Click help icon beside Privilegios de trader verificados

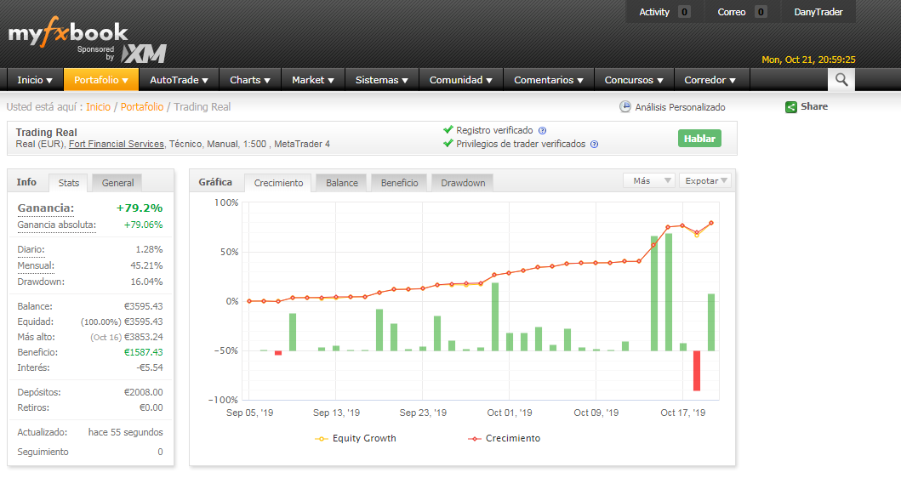(594, 145)
